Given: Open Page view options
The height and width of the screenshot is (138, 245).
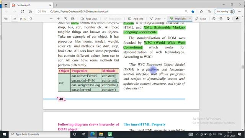Looking at the screenshot, I should pos(89,19).
